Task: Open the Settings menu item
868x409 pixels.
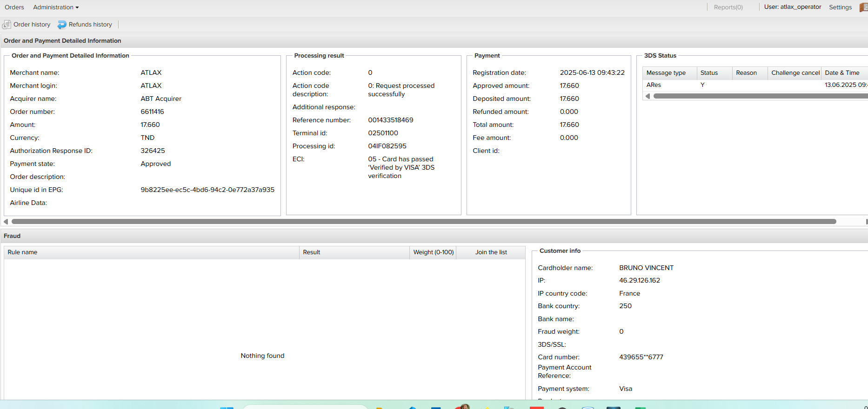Action: [x=840, y=7]
